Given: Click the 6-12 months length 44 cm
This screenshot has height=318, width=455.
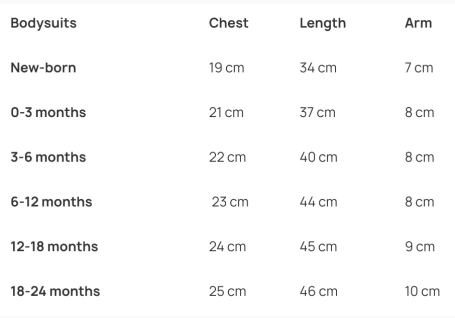Looking at the screenshot, I should pos(318,202).
